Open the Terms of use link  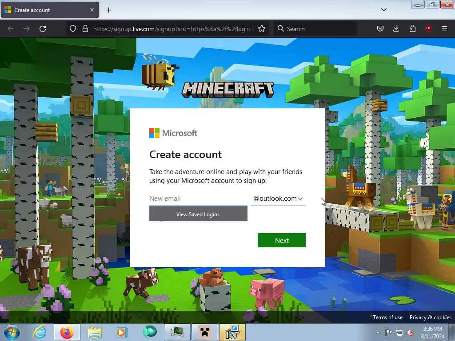[x=387, y=317]
